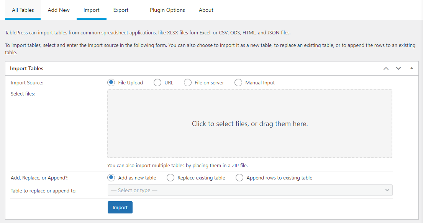Move Import Tables panel down
This screenshot has width=423, height=223.
[x=398, y=68]
